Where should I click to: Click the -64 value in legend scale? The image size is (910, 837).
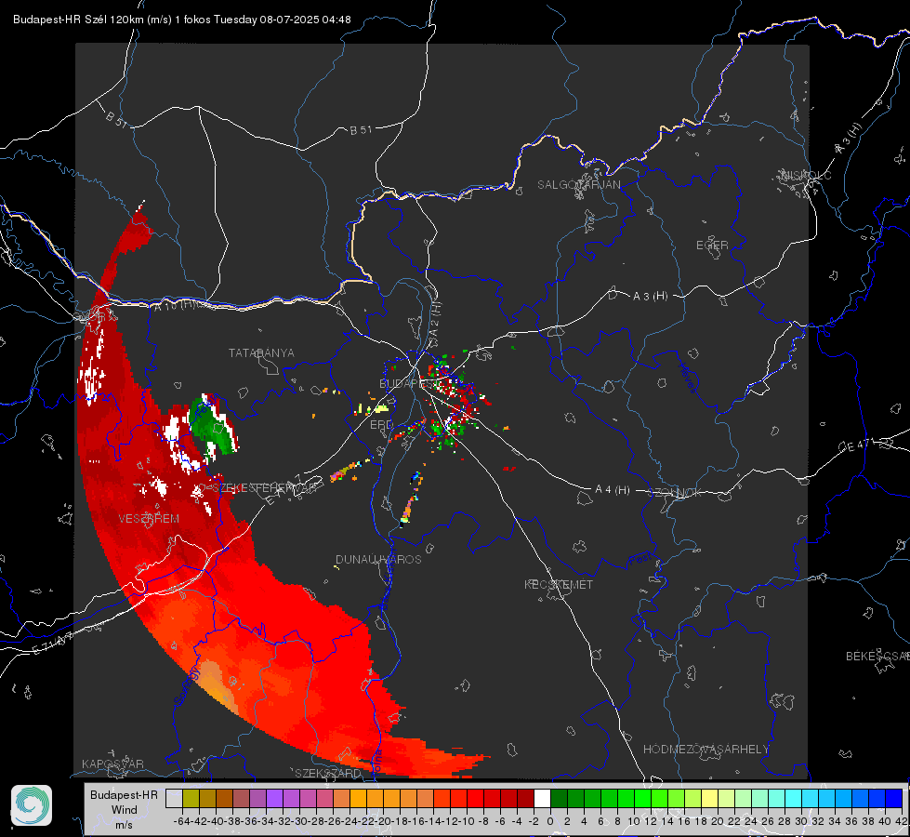[181, 821]
